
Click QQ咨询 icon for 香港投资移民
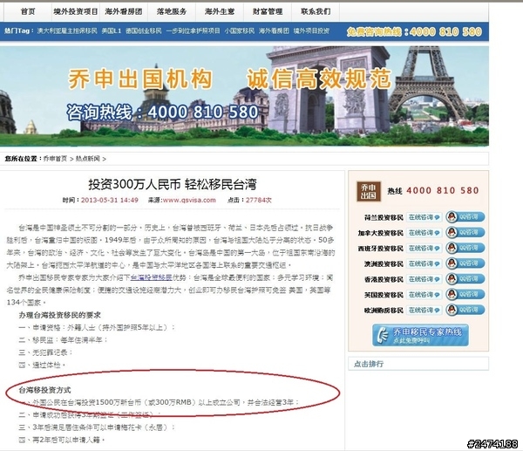point(465,279)
